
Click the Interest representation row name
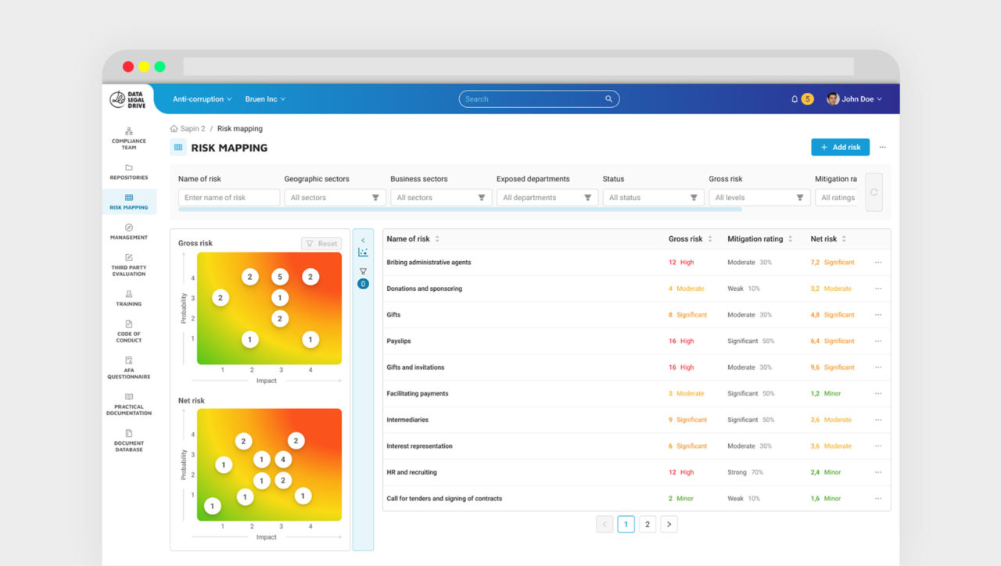(x=419, y=446)
